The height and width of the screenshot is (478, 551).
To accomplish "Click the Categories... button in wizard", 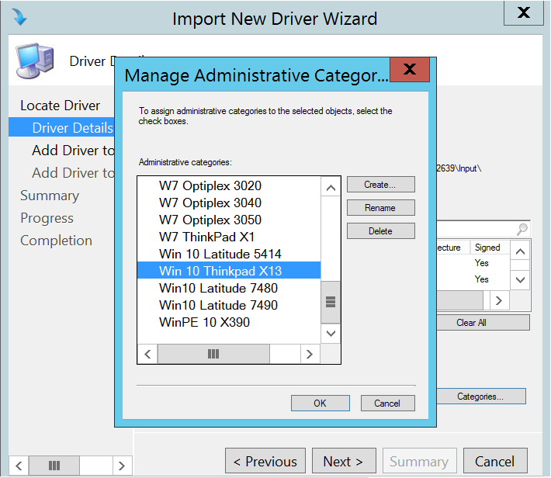I will point(480,397).
